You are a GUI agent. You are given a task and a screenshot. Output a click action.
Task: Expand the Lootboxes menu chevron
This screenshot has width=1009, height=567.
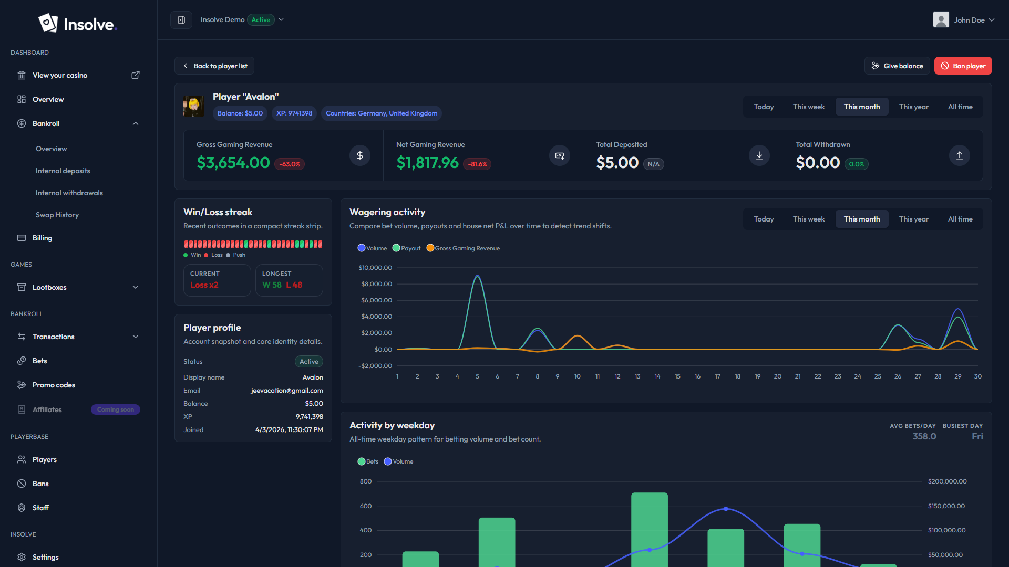point(136,287)
